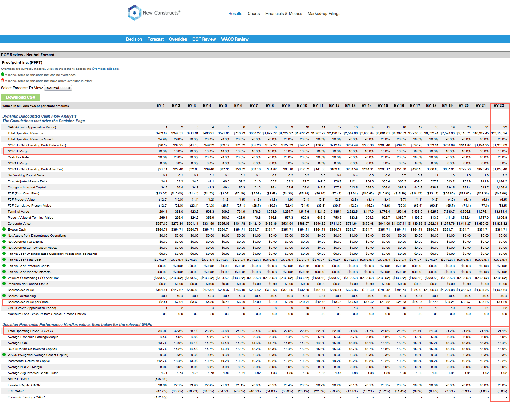The image size is (510, 402).
Task: Go to the Decision page
Action: click(x=134, y=39)
